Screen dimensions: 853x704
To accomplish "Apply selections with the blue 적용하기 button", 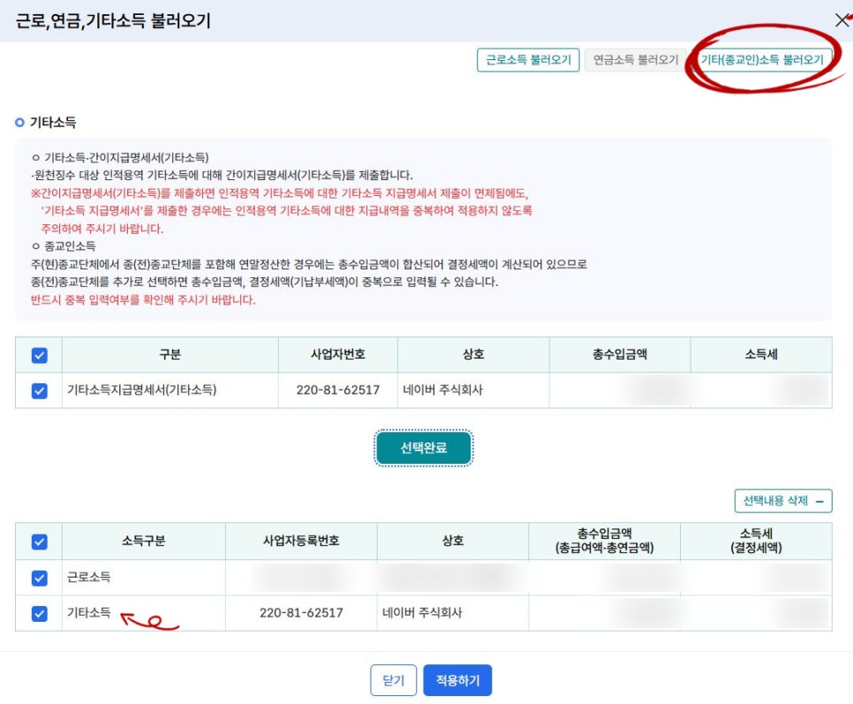I will click(457, 680).
